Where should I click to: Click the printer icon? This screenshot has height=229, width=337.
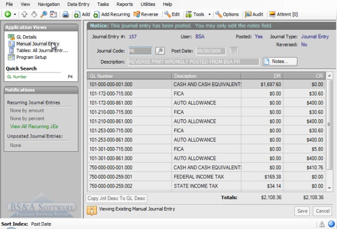(x=66, y=14)
